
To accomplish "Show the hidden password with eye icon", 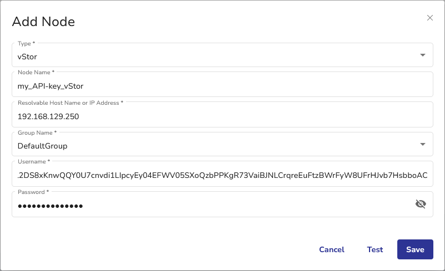I will pos(421,204).
